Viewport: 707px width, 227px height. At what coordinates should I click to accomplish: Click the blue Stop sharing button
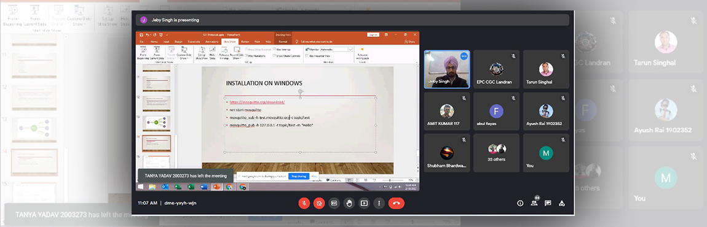pos(299,176)
